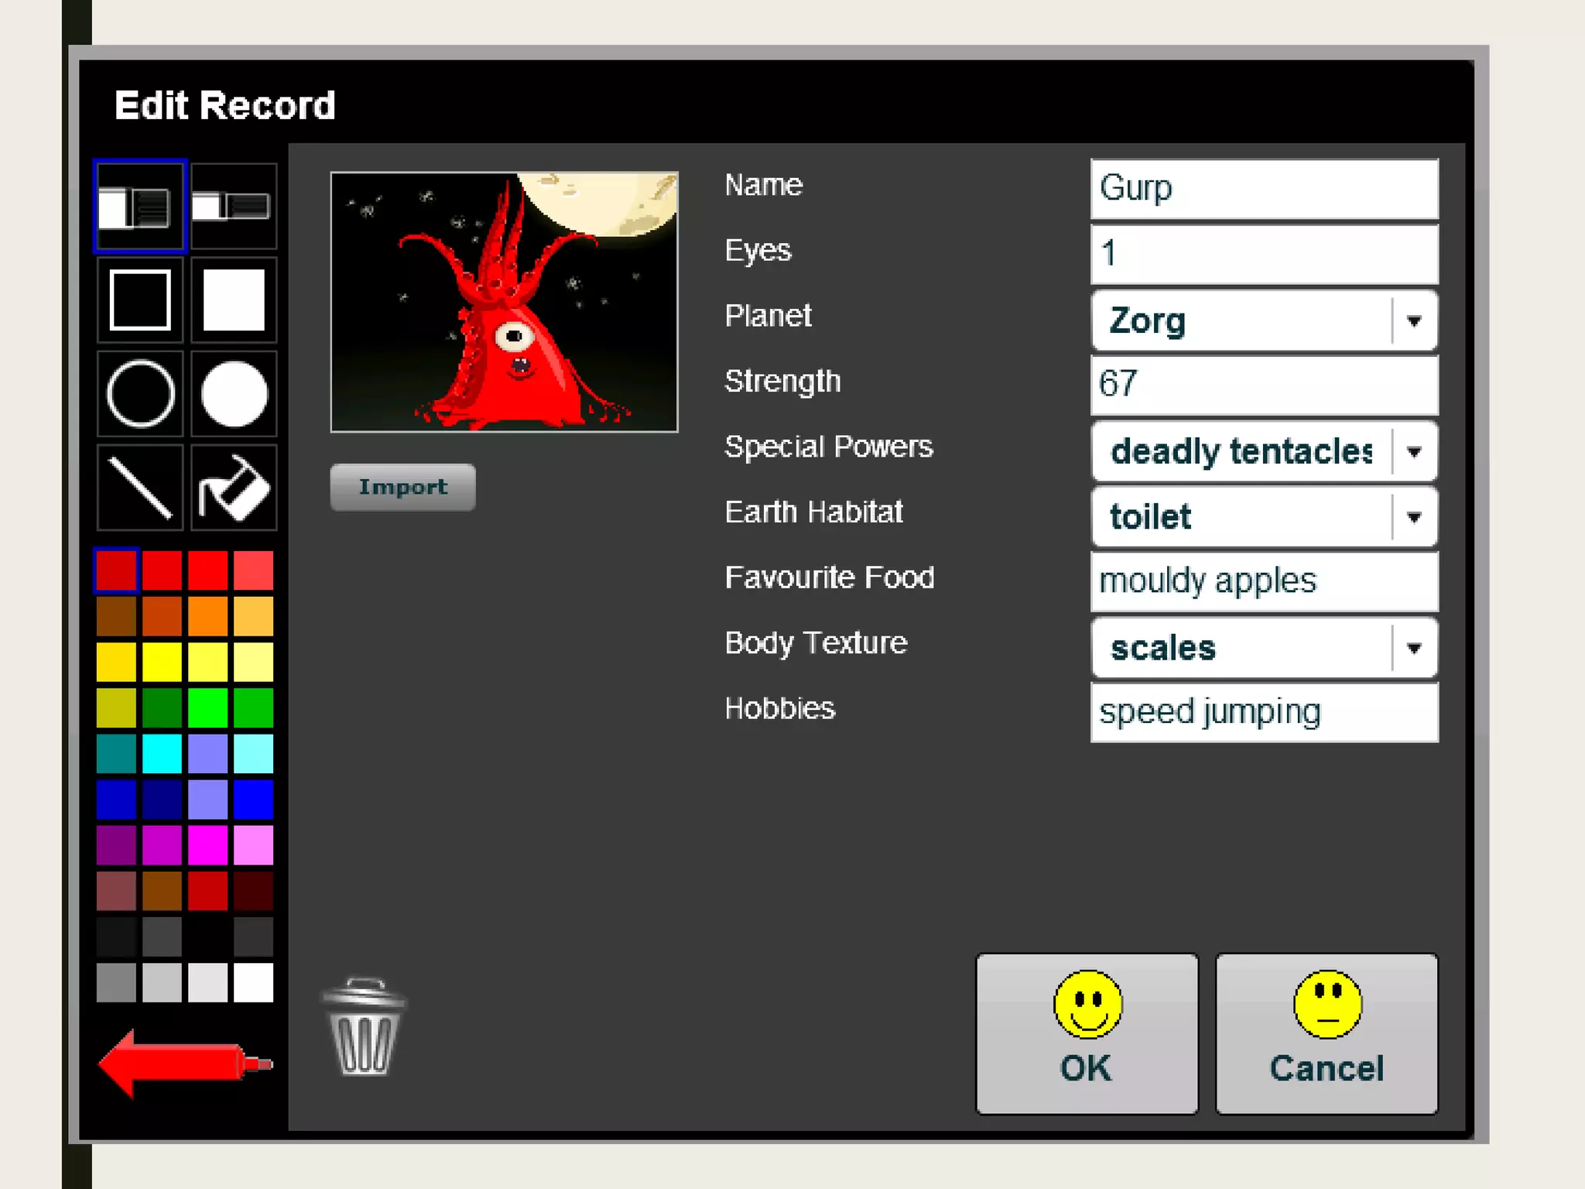The height and width of the screenshot is (1189, 1585).
Task: Choose the outlined rectangle tool
Action: pos(140,300)
